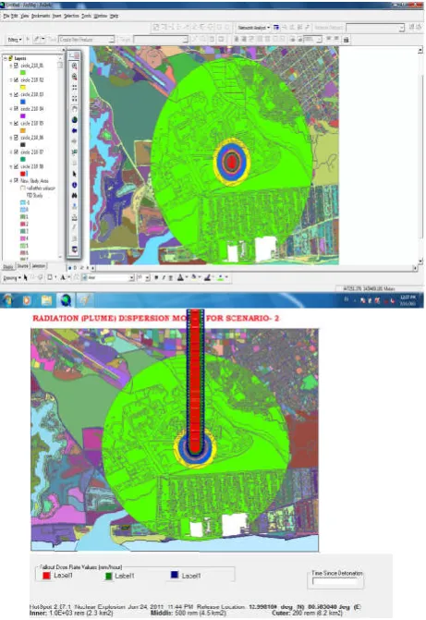
Task: Select the Drawing toolbar text tool A
Action: click(63, 277)
